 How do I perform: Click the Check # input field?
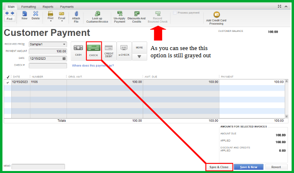click(x=48, y=66)
